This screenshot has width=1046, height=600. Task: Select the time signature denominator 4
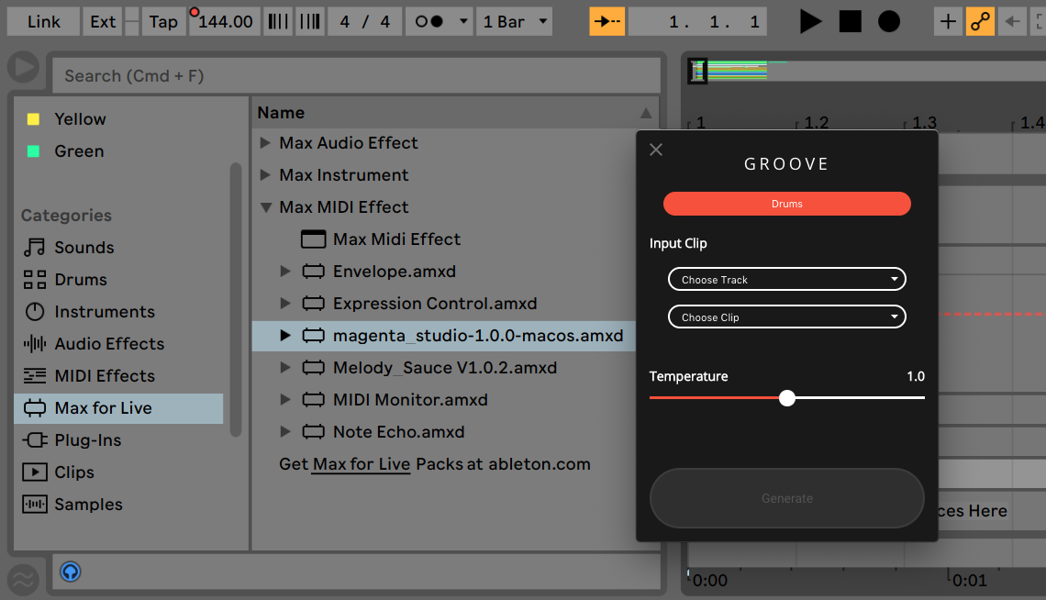click(385, 21)
